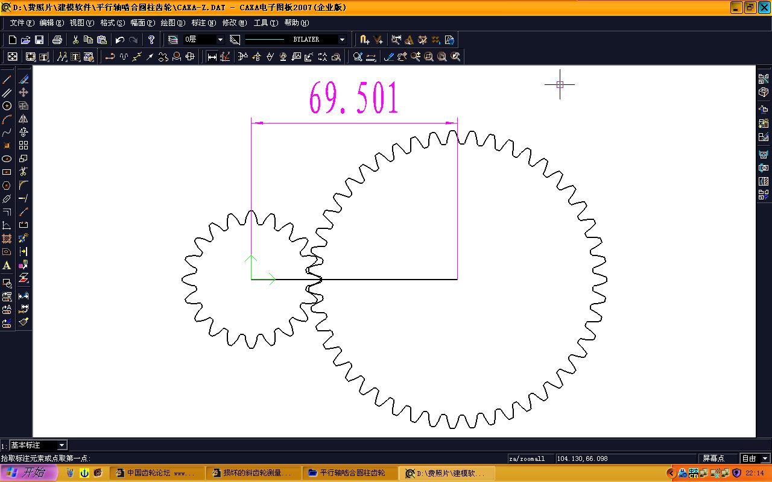Select the Rectangle drawing tool
The width and height of the screenshot is (772, 482).
click(x=7, y=172)
